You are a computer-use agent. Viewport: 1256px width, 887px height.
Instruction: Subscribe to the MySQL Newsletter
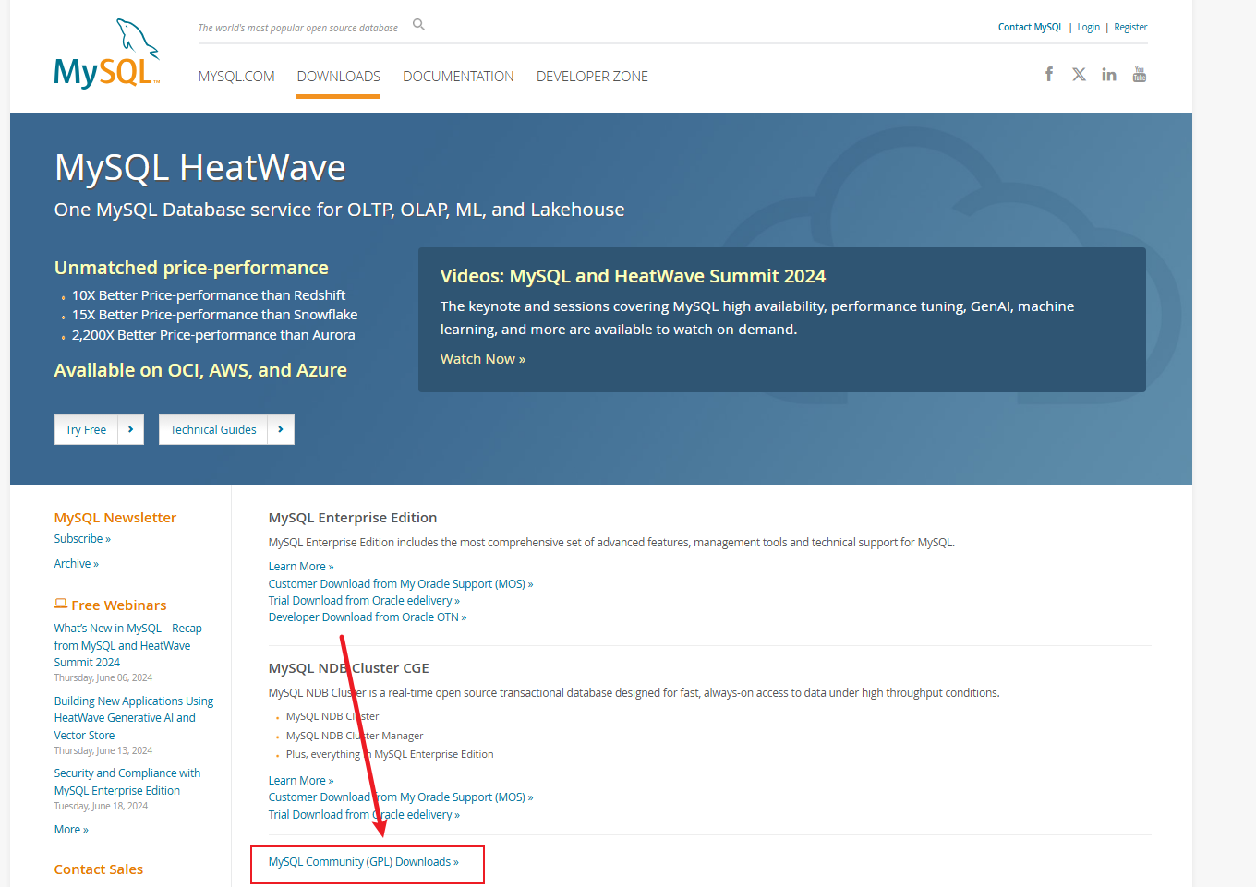click(81, 539)
